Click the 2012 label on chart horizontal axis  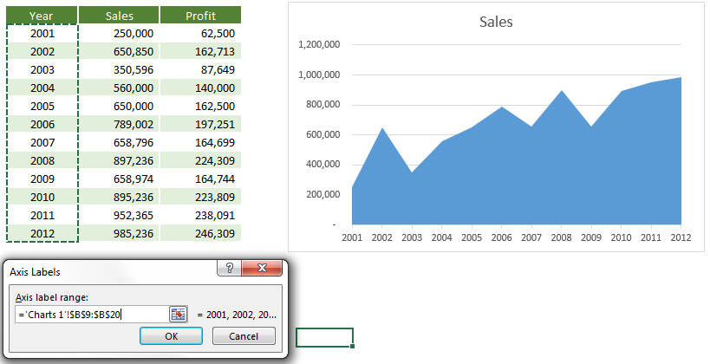click(x=681, y=237)
